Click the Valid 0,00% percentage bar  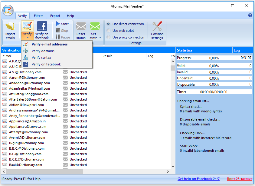pyautogui.click(x=214, y=66)
